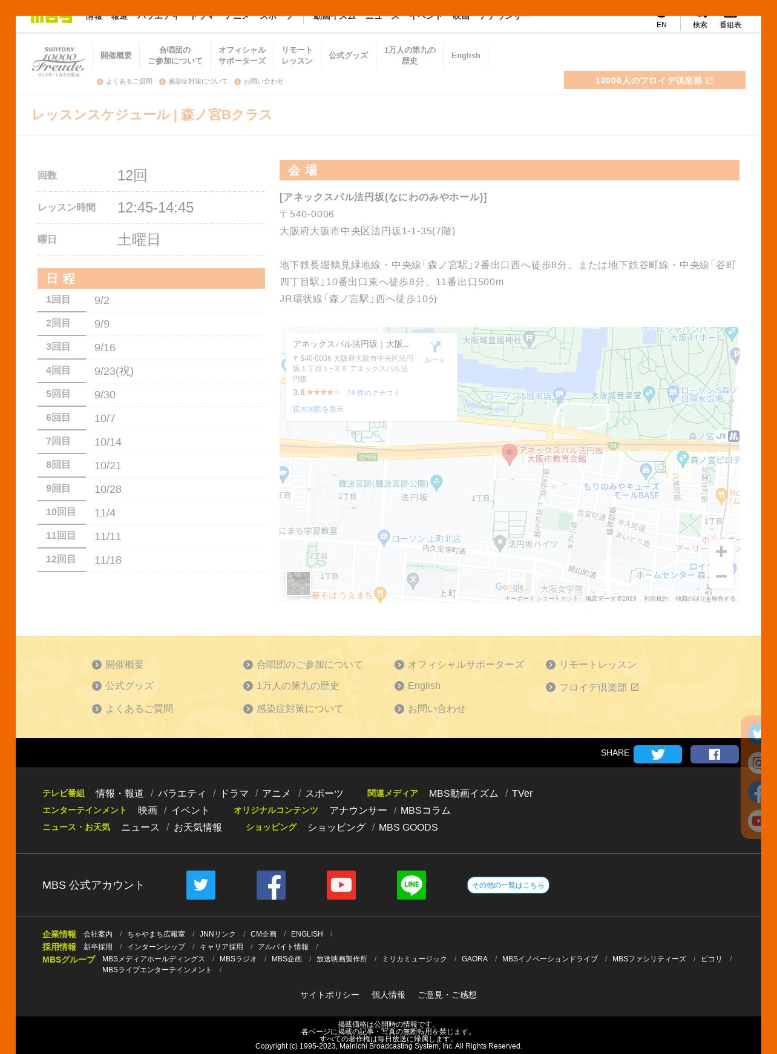
Task: Click サイトポリシー footer link
Action: click(x=330, y=995)
